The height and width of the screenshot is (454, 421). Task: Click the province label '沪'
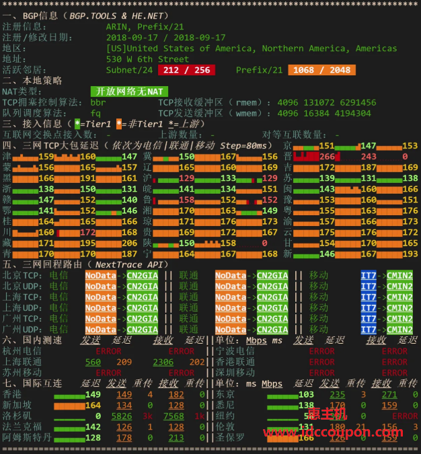click(147, 178)
